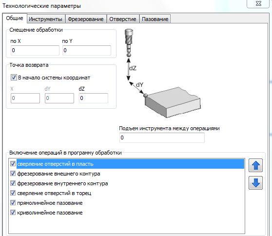Viewport: 272px width, 236px height.
Task: Switch to the Инструменты tab
Action: [46, 19]
